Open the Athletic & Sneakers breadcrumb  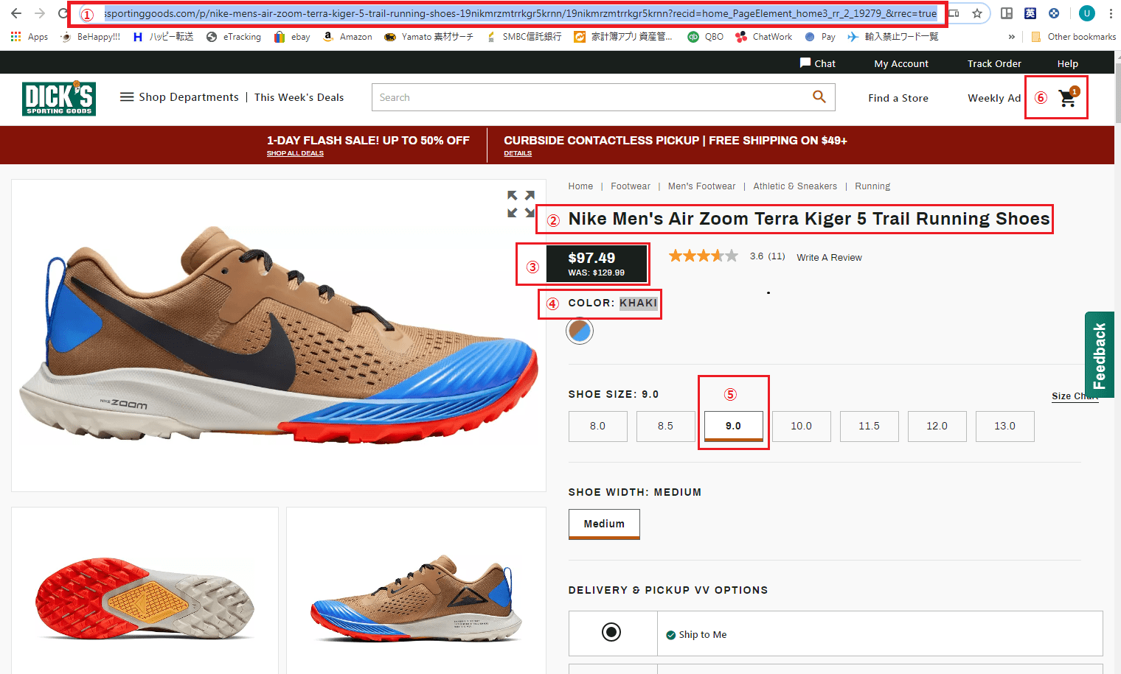pyautogui.click(x=795, y=186)
